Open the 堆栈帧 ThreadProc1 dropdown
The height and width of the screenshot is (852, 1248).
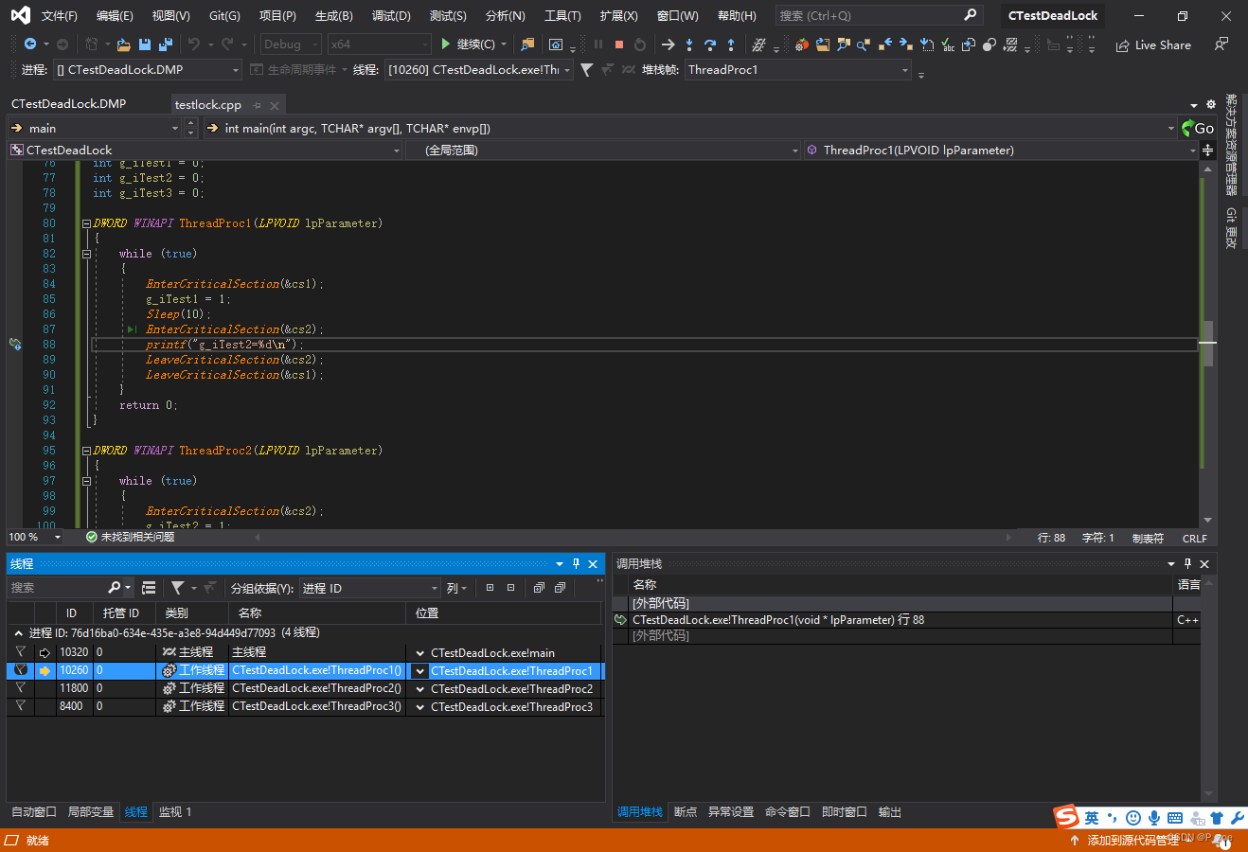click(904, 70)
